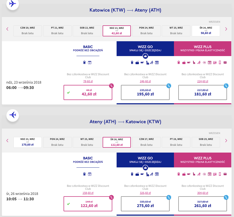Click discount badge on outbound WIZZ GO price
234x217 pixels.
pyautogui.click(x=169, y=86)
